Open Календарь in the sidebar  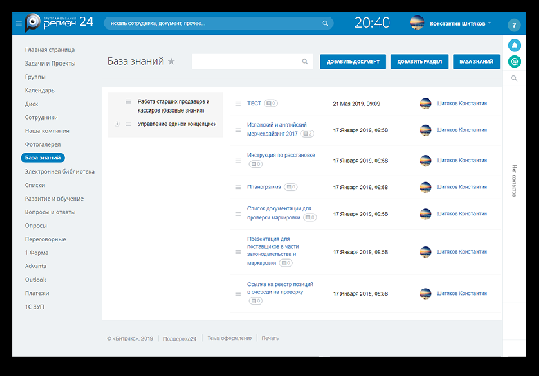pyautogui.click(x=40, y=90)
